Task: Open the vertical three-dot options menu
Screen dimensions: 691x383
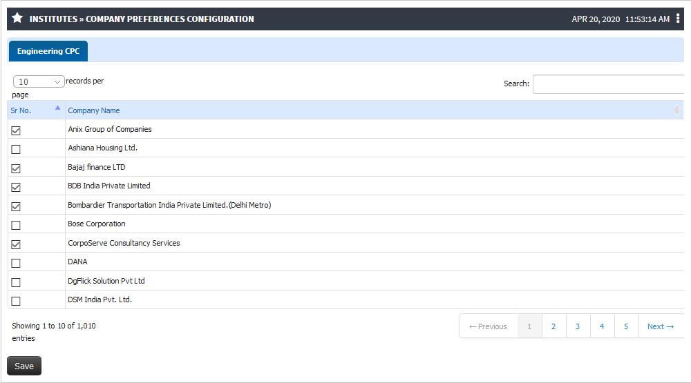Action: tap(678, 19)
